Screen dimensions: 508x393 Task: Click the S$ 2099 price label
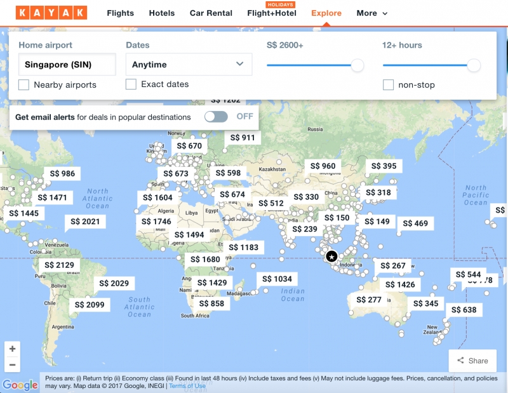click(x=90, y=305)
